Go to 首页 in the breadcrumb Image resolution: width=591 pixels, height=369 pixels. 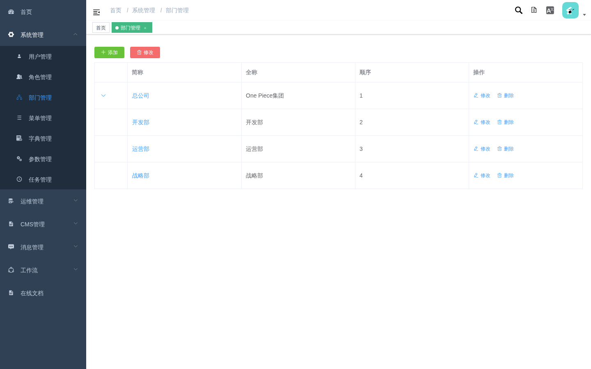[x=116, y=10]
